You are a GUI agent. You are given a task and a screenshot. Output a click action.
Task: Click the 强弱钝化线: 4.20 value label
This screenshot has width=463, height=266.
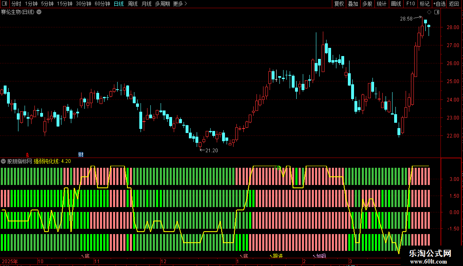pos(52,161)
